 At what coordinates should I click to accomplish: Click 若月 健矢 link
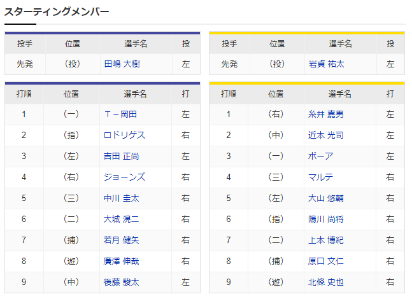point(121,240)
